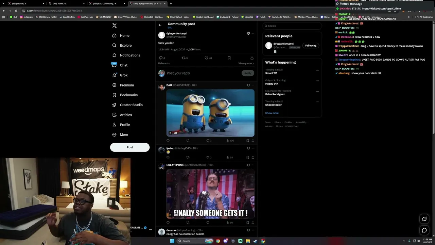Open Premium in the X sidebar
This screenshot has height=245, width=435.
(x=123, y=85)
